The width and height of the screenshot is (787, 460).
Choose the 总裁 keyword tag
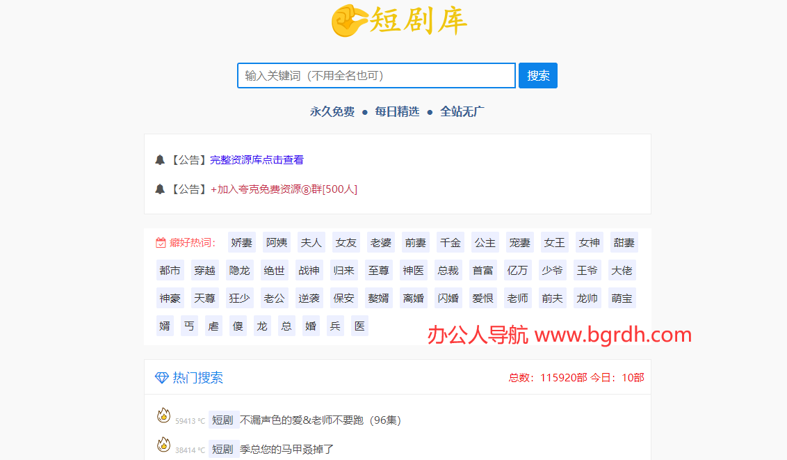[448, 271]
